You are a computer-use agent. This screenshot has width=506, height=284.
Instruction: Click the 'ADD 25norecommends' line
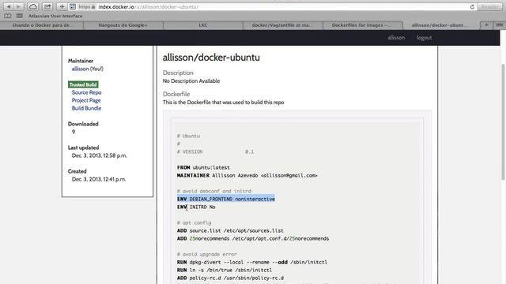point(253,238)
